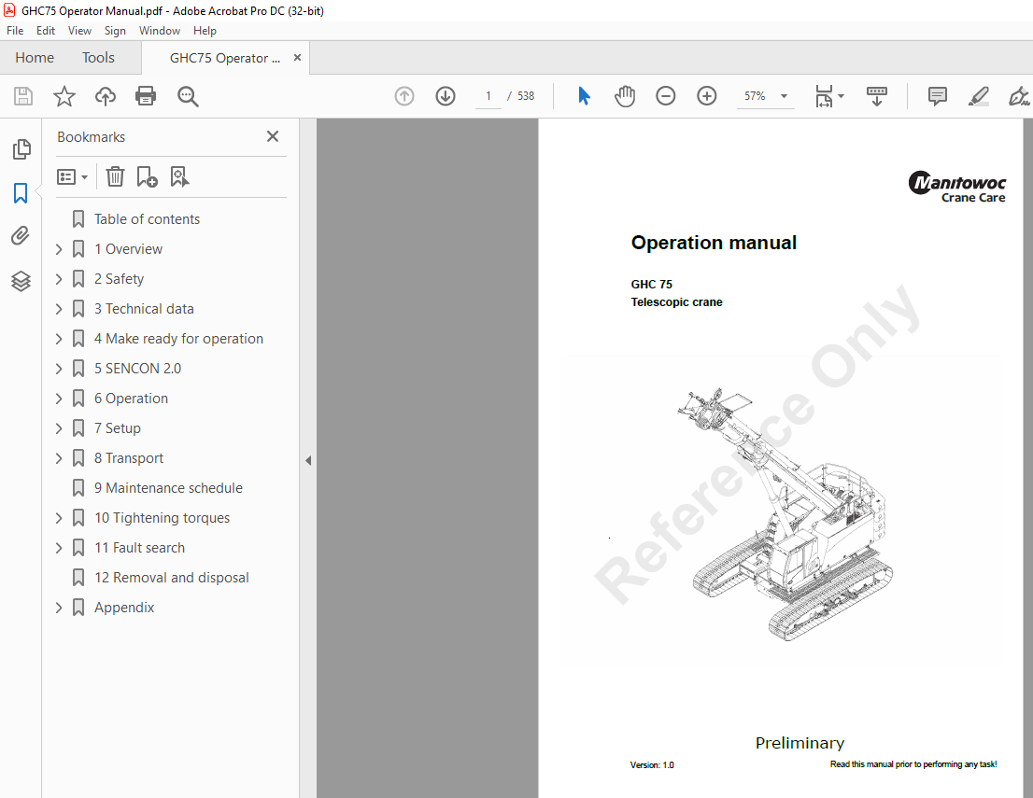Open the fit page options arrow
Viewport: 1033px width, 798px height.
point(841,96)
